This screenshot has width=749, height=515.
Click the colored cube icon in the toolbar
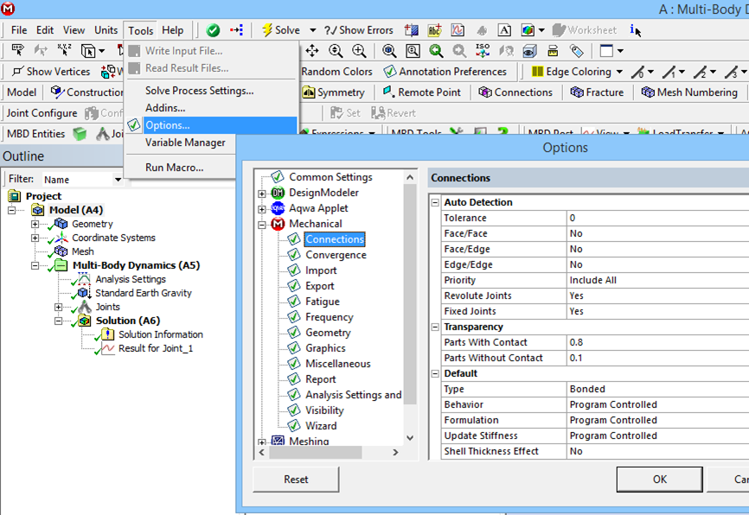tap(528, 30)
